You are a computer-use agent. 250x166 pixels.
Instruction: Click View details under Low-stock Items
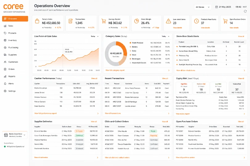click(178, 28)
